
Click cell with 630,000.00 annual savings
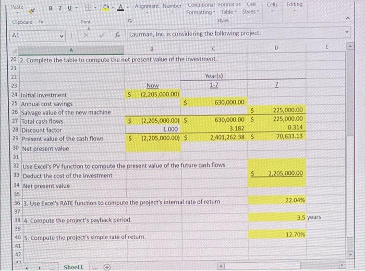214,102
